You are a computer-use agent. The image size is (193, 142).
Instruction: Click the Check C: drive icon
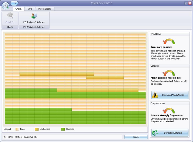10,16
